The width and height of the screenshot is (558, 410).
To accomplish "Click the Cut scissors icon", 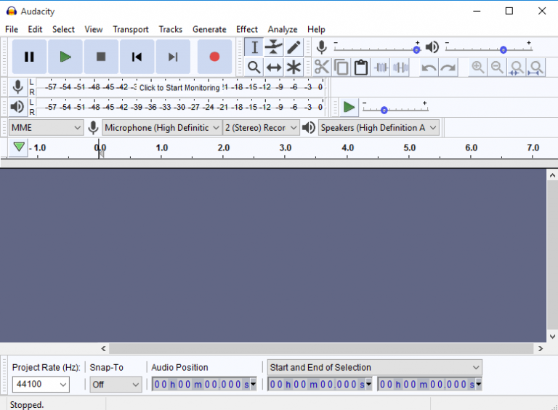I will [322, 68].
